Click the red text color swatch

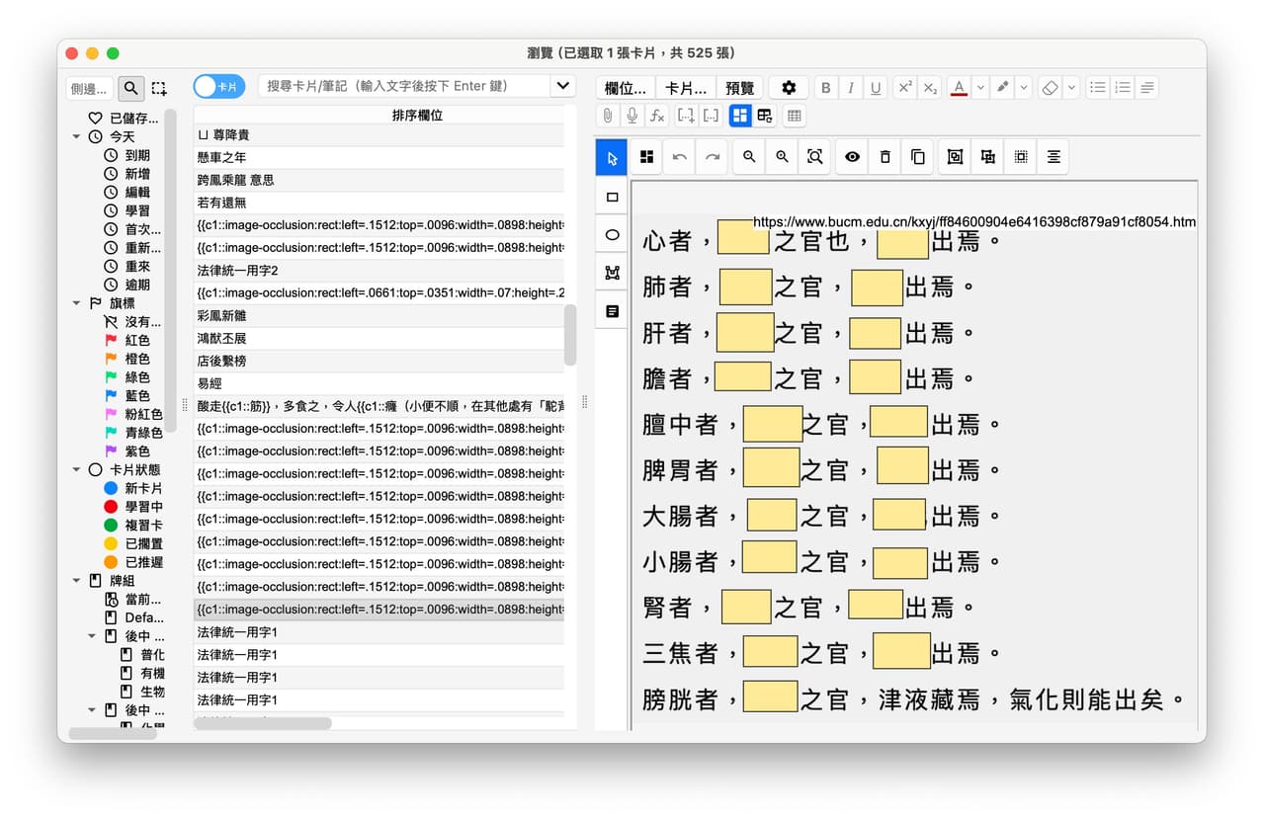pyautogui.click(x=959, y=88)
